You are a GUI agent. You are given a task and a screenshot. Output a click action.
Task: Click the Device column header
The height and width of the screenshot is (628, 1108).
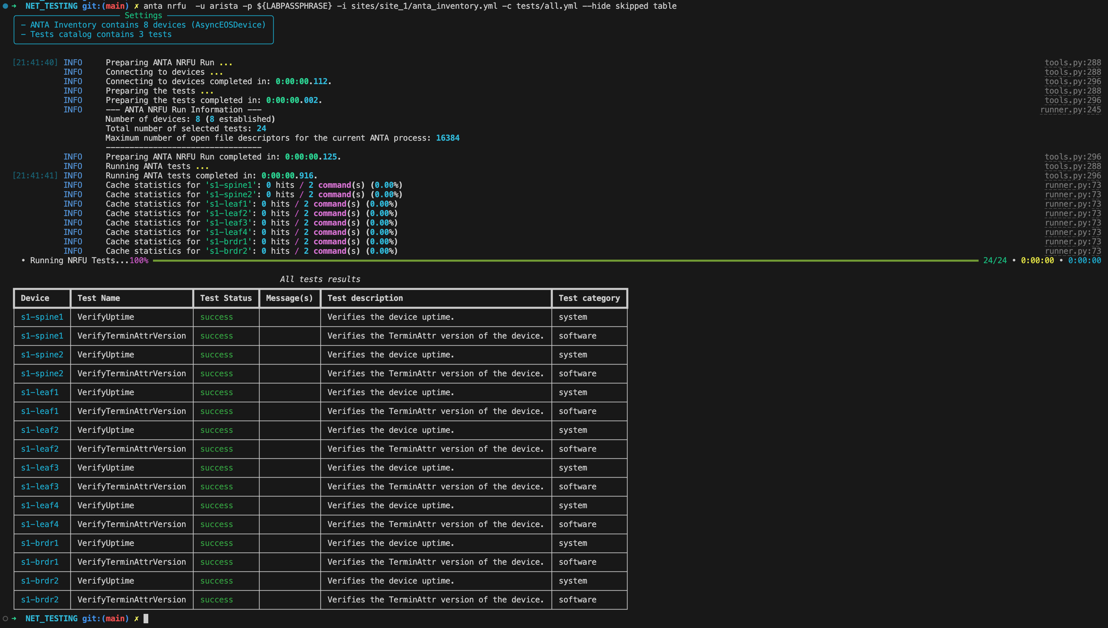coord(35,298)
